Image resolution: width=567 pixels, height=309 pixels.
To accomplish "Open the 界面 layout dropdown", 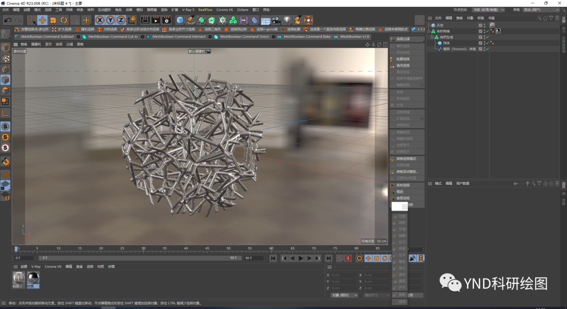I will pos(541,10).
